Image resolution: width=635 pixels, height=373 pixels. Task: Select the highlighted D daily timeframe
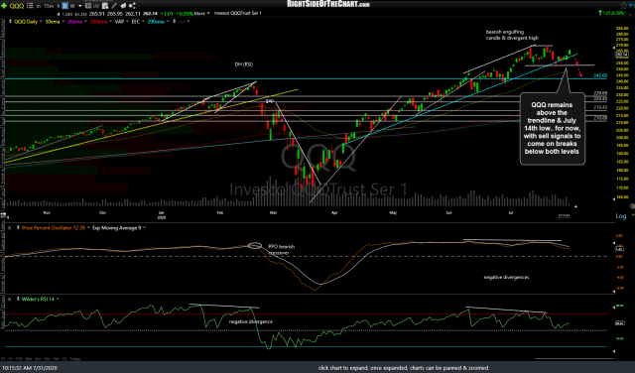click(x=64, y=6)
